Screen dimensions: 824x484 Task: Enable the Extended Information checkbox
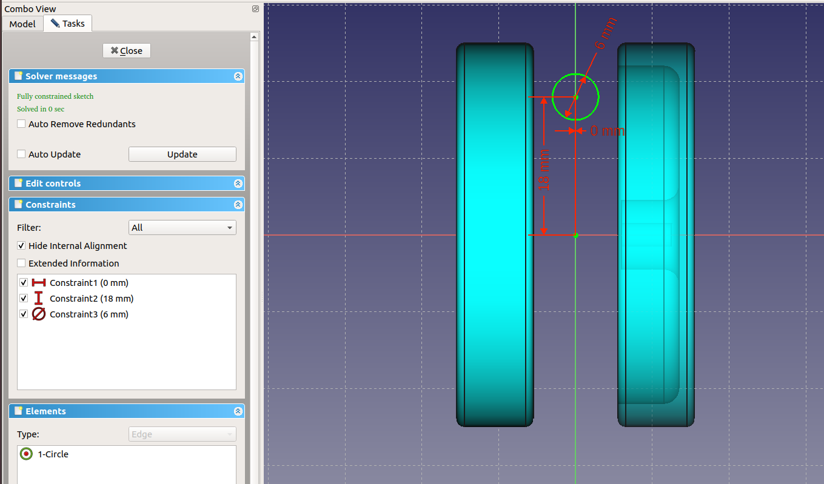coord(22,264)
